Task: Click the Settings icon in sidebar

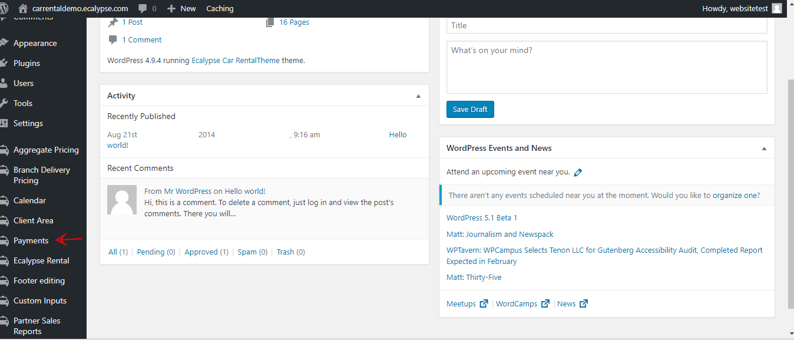Action: click(4, 123)
